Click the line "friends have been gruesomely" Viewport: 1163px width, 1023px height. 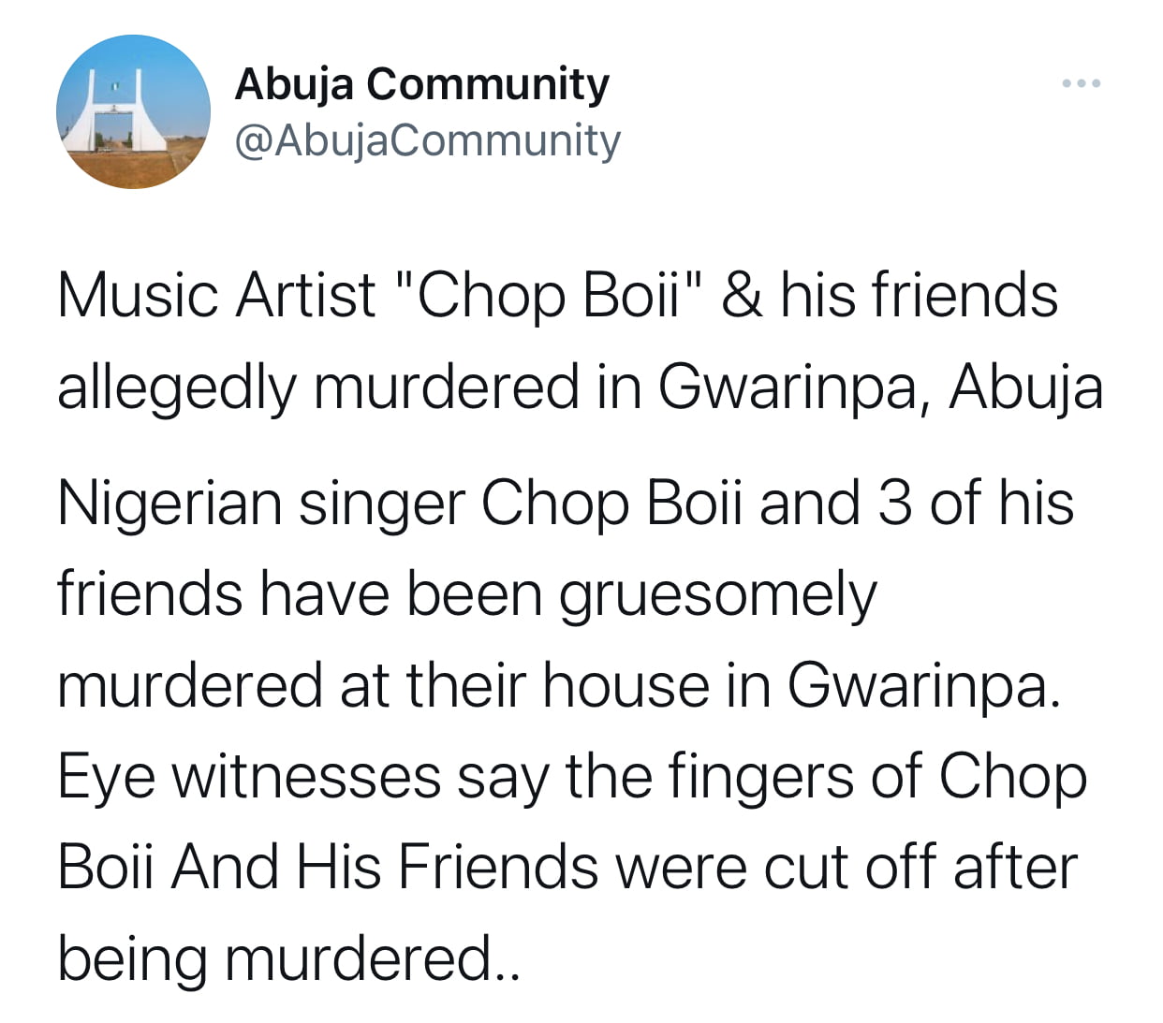point(467,594)
